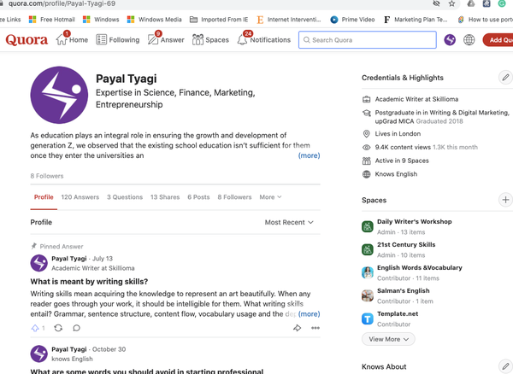Click the 21st Century Skills space icon
Image resolution: width=513 pixels, height=374 pixels.
(368, 249)
